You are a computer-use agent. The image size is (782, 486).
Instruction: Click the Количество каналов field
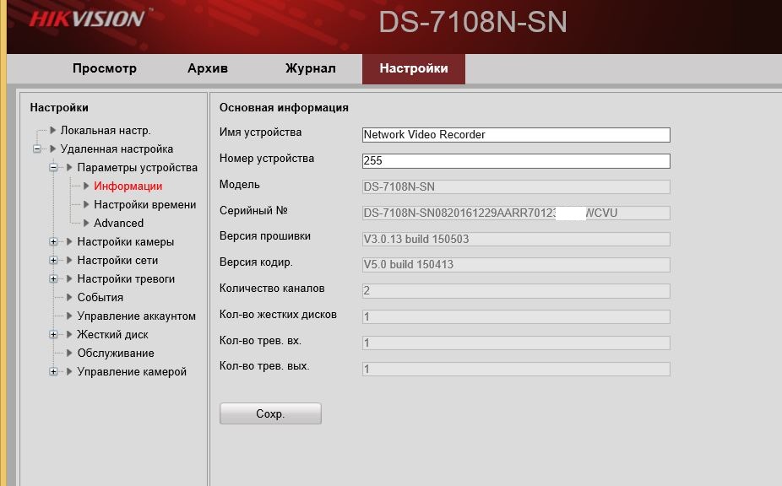click(x=516, y=290)
